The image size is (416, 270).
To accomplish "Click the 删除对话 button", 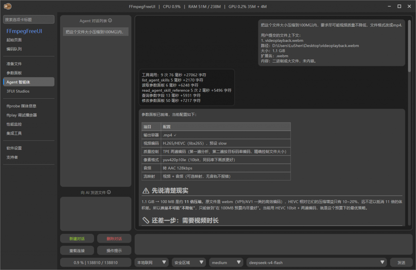I will pos(114,239).
